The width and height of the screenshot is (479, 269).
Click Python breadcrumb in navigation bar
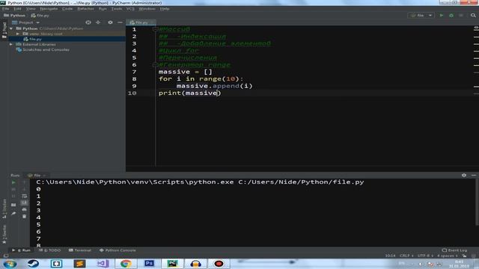point(15,15)
